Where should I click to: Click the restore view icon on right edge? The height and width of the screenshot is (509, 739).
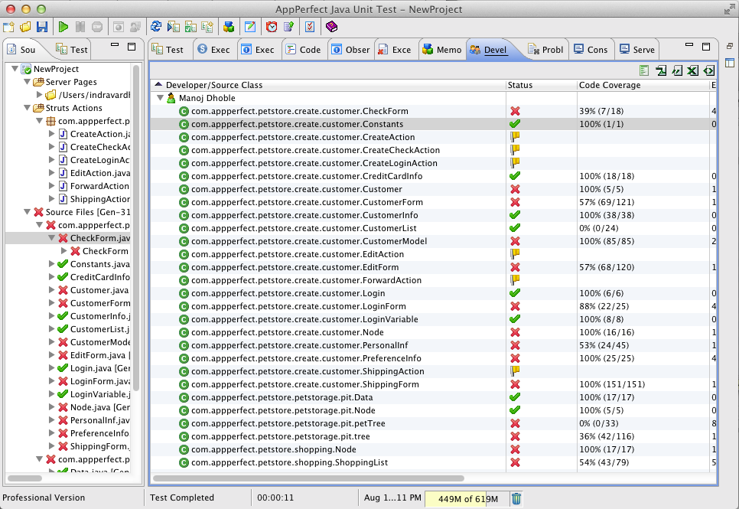tap(730, 46)
